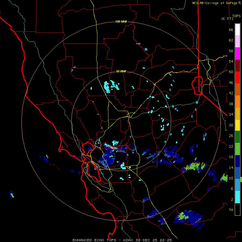Click the NEXLAB-College of DuPage credit text
The image size is (242, 242).
tap(216, 3)
